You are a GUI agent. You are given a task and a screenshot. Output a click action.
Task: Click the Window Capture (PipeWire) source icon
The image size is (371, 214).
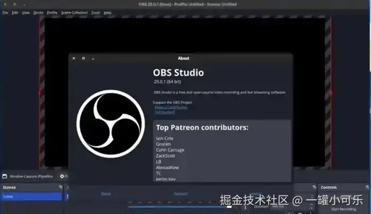coord(4,176)
